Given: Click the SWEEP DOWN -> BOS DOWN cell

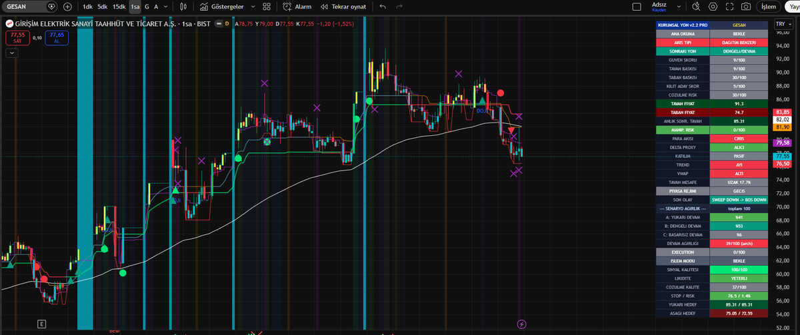Looking at the screenshot, I should (739, 199).
